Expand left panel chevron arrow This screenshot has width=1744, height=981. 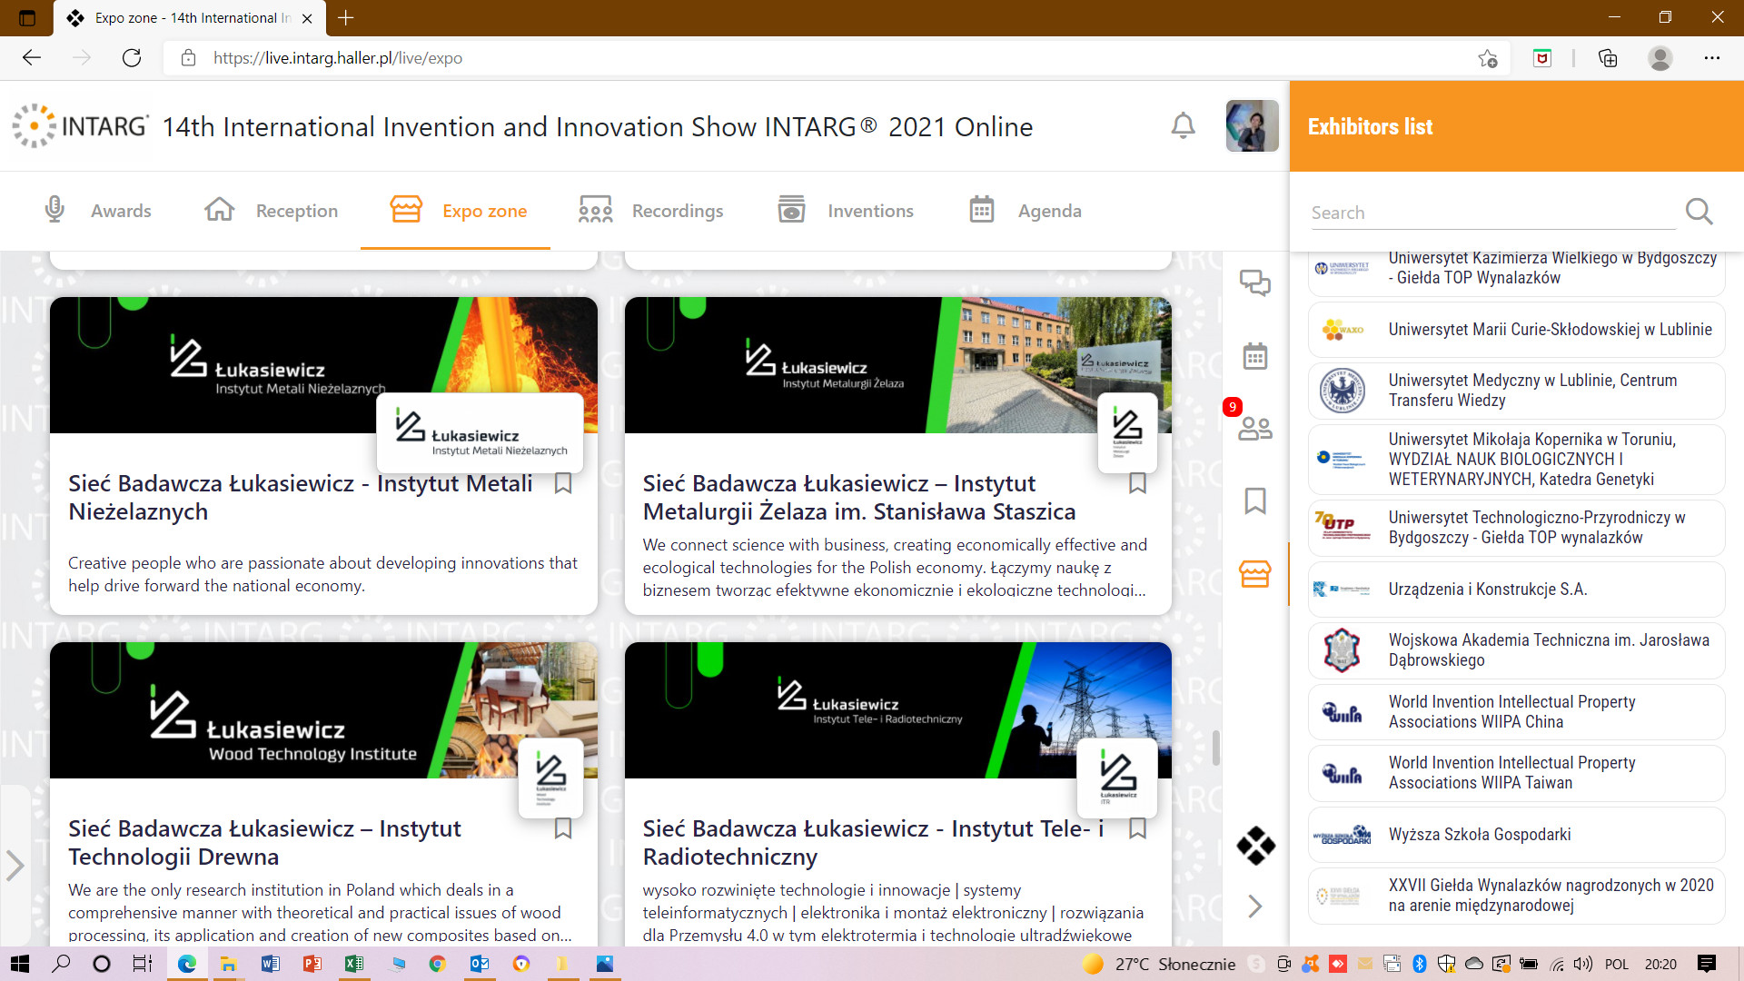point(15,865)
